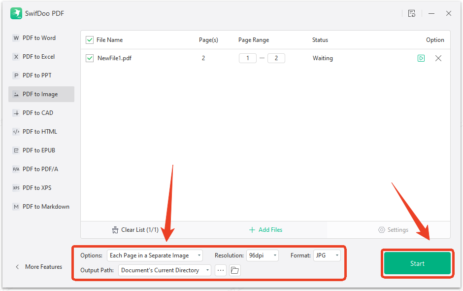
Task: Click the PDF to Image picture icon
Action: point(16,94)
